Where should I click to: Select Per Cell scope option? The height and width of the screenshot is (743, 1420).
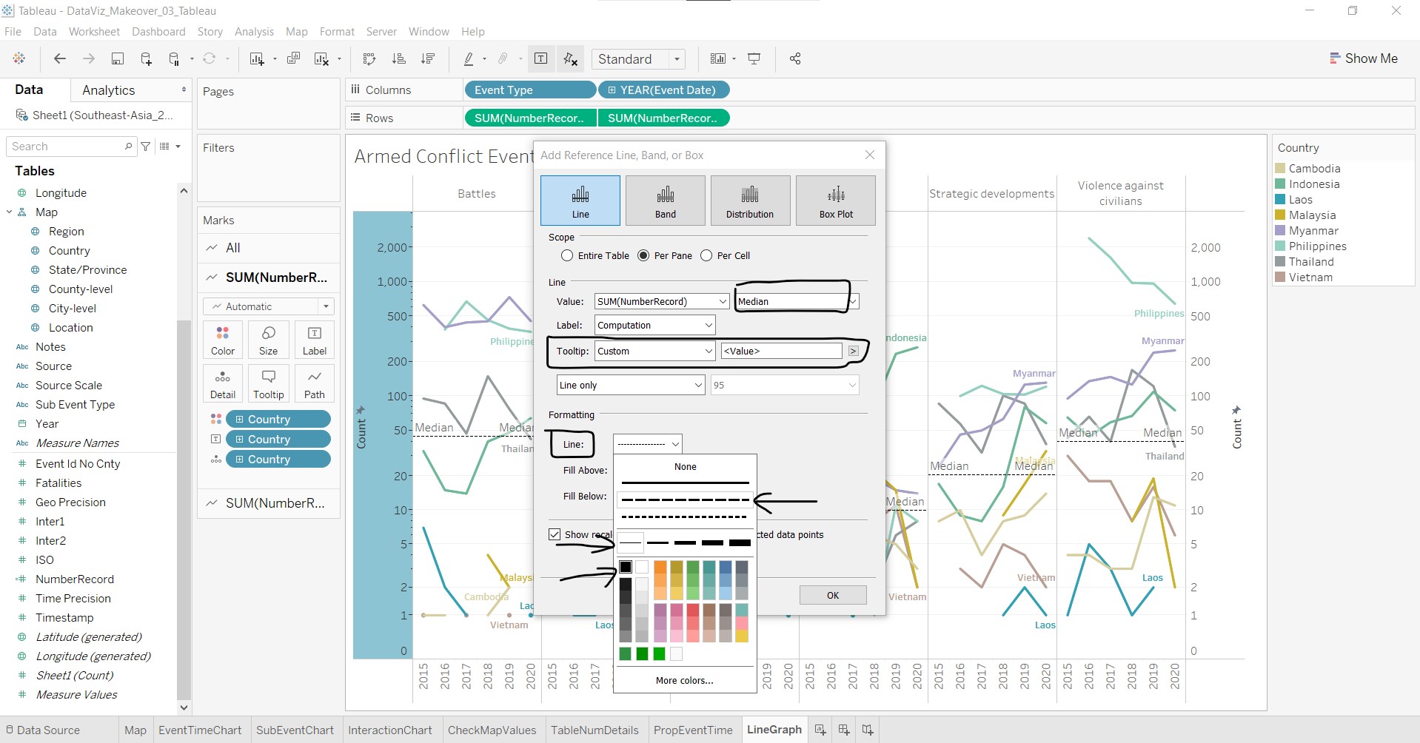tap(706, 255)
